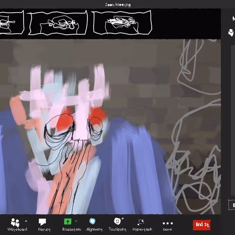
Task: Click the side panel heading text
Action: point(234,19)
